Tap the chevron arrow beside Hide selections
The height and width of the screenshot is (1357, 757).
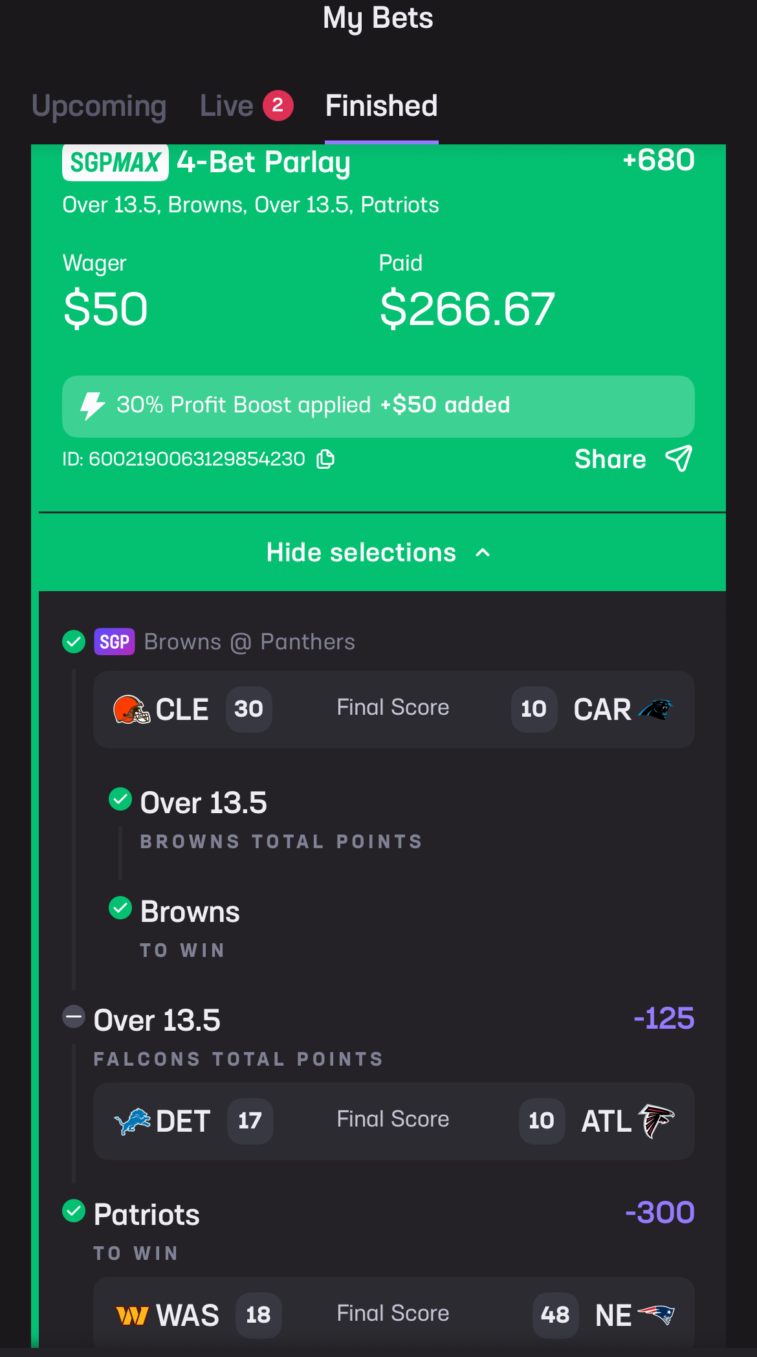483,553
